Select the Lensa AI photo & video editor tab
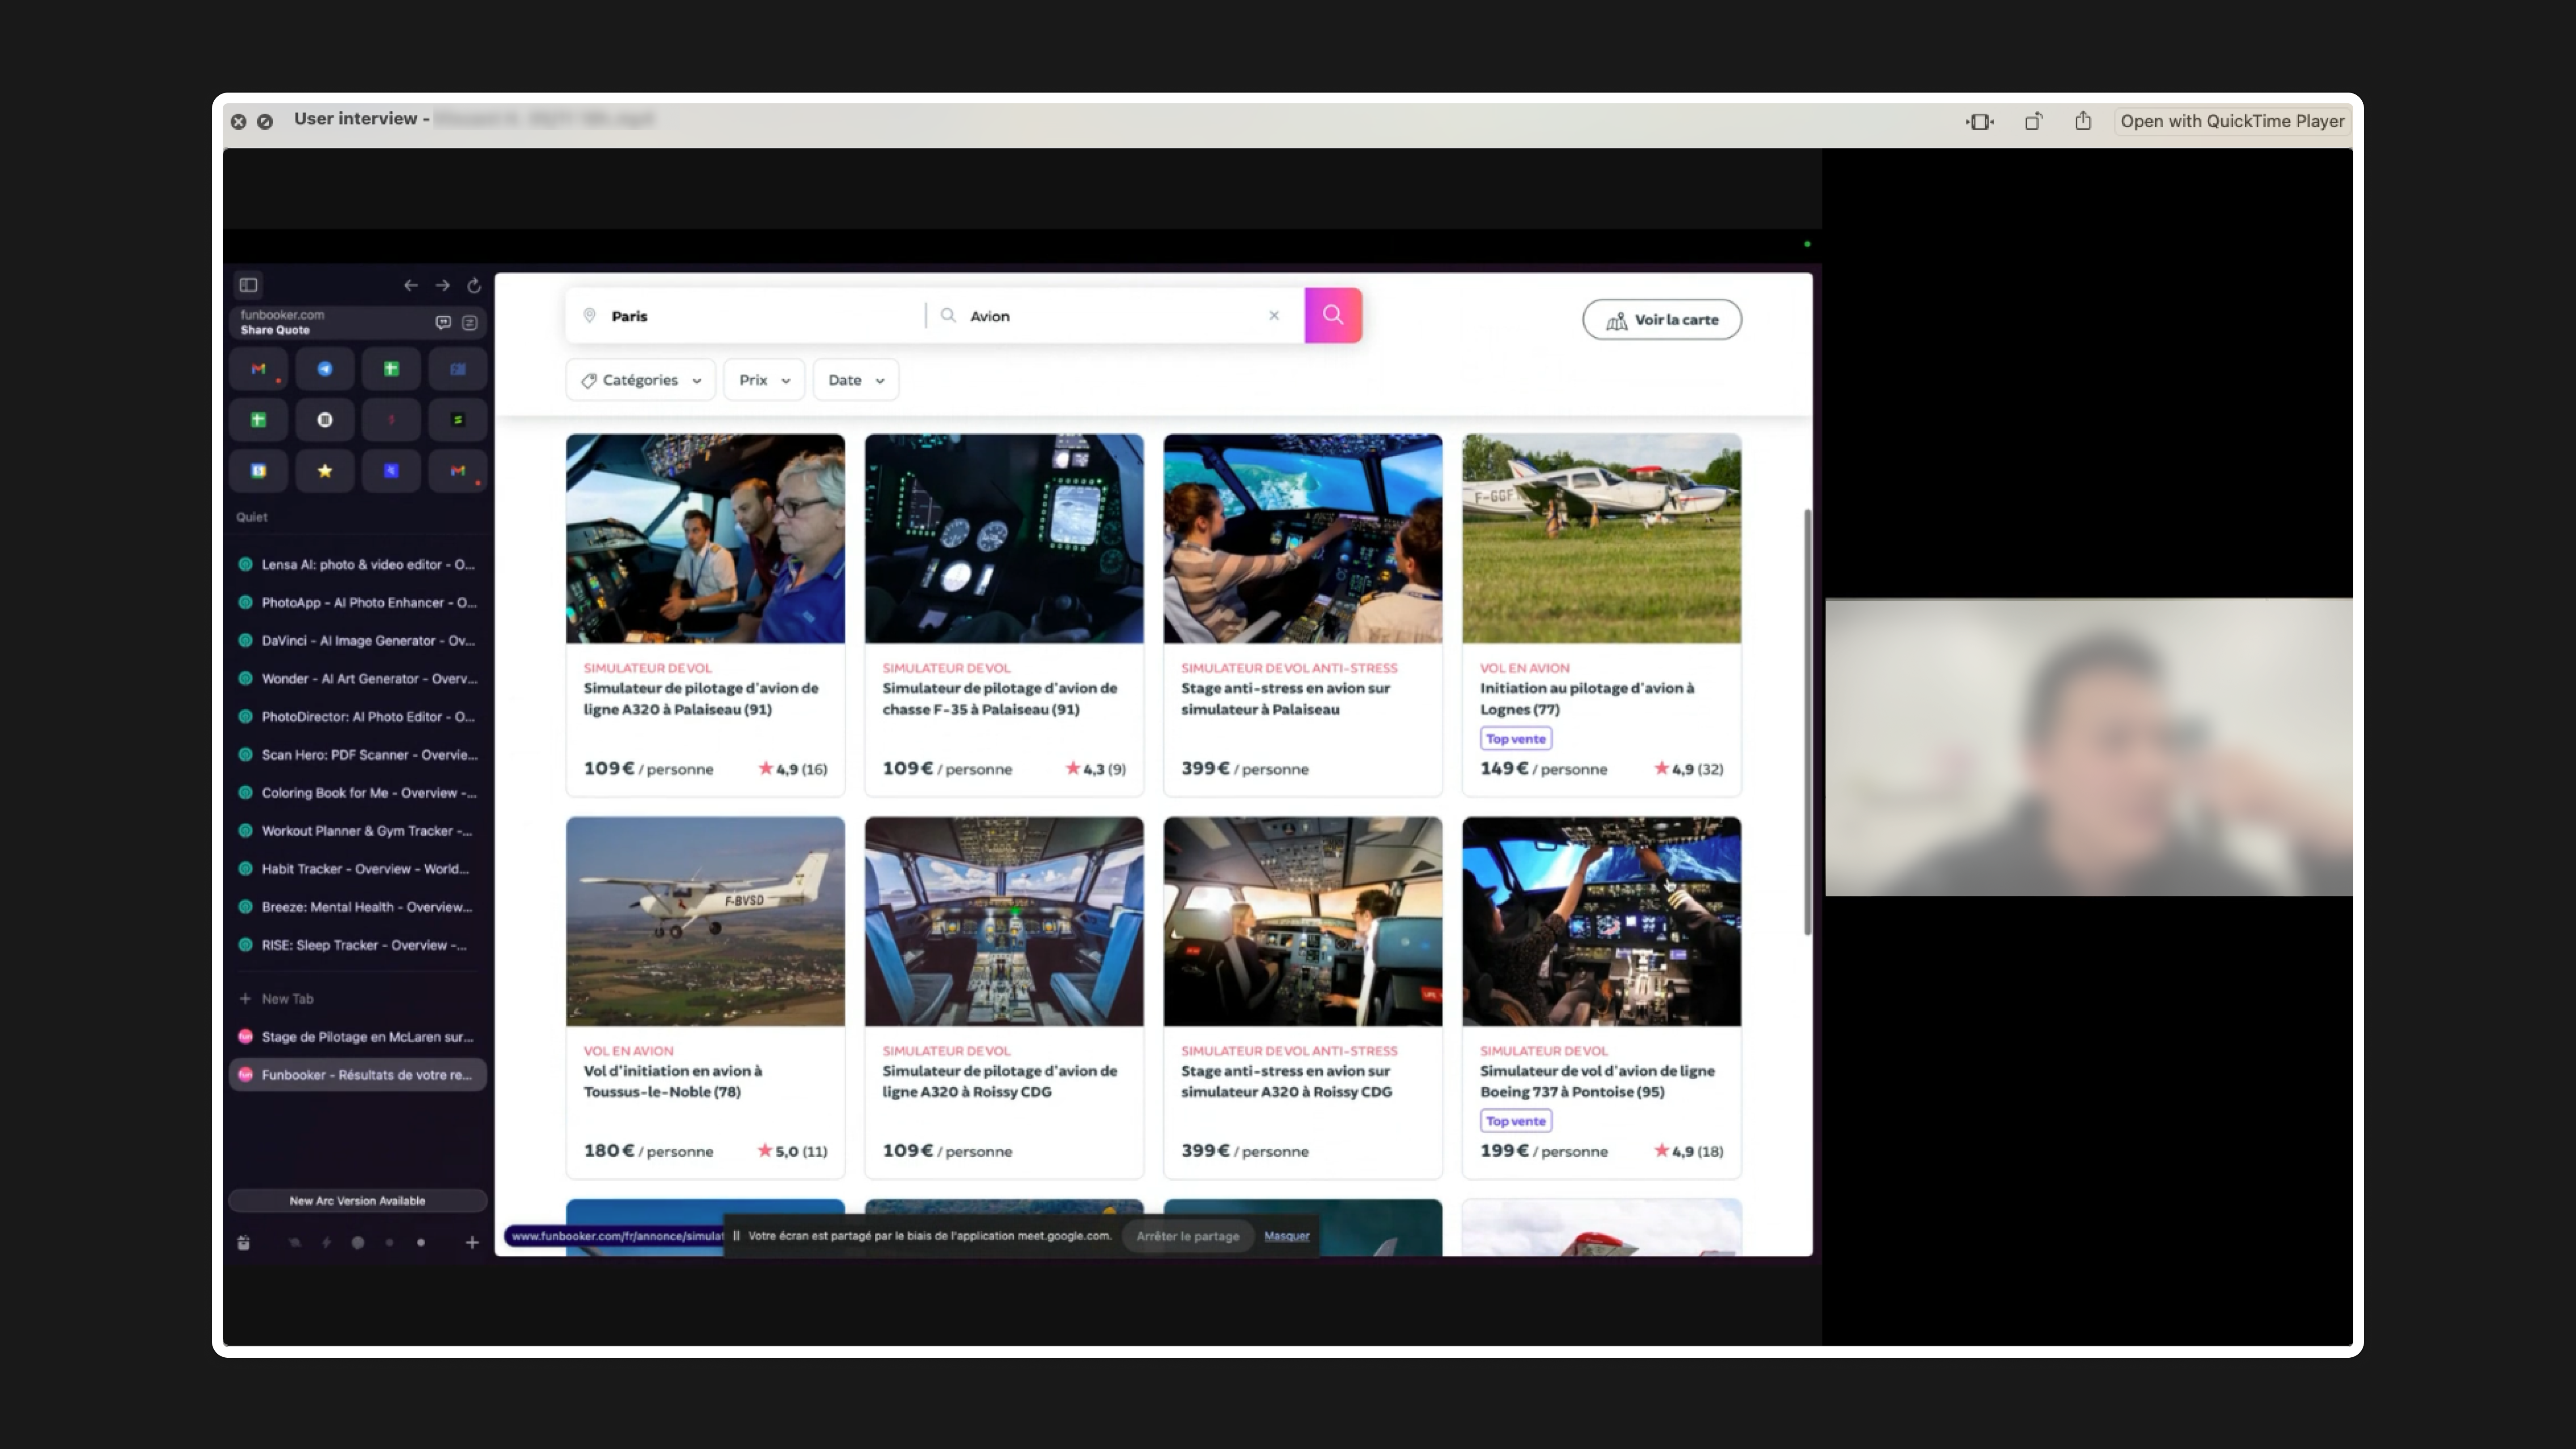Image resolution: width=2576 pixels, height=1449 pixels. (358, 564)
